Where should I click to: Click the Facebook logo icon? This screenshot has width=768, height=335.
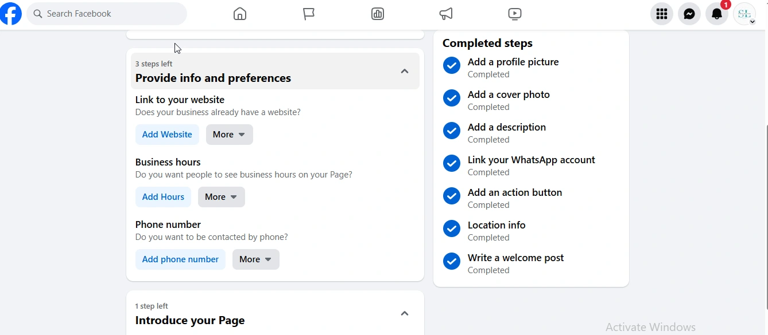pos(11,14)
